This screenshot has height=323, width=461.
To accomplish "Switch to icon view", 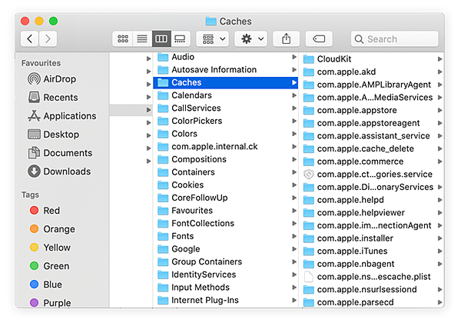I will [123, 38].
